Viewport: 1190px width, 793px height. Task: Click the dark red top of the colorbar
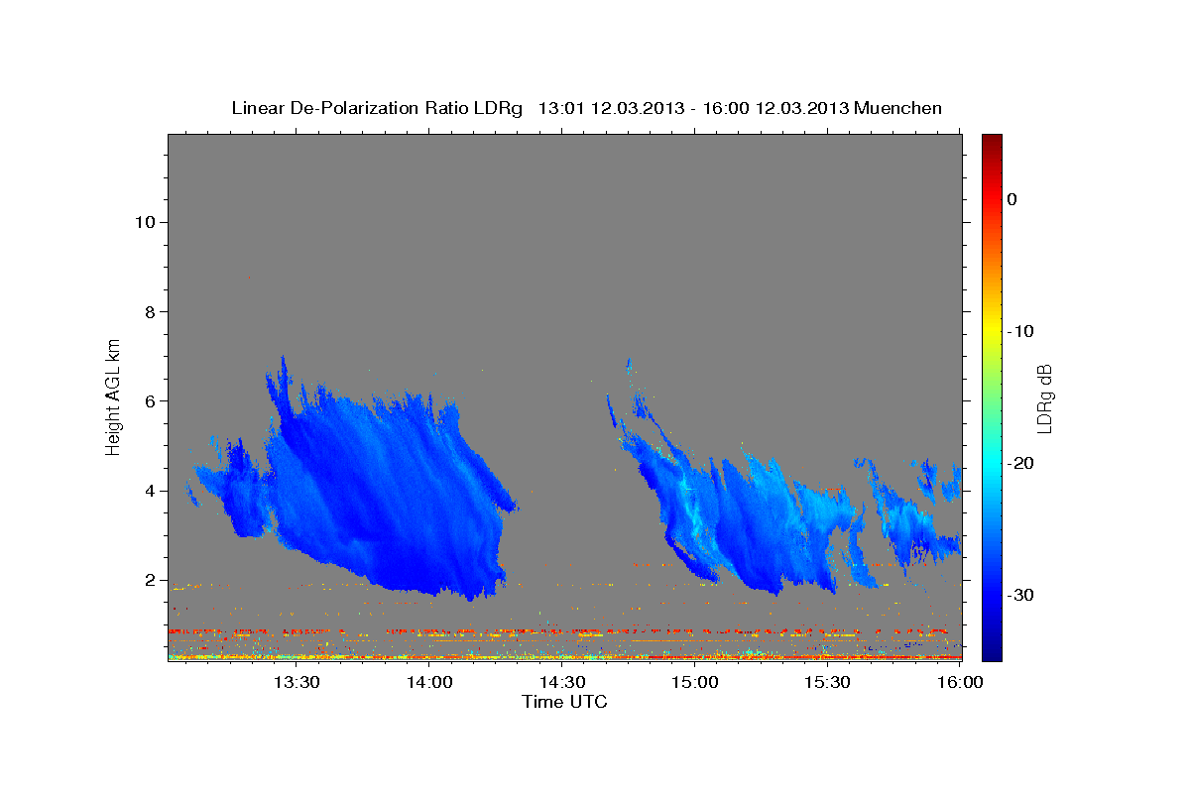[x=992, y=144]
